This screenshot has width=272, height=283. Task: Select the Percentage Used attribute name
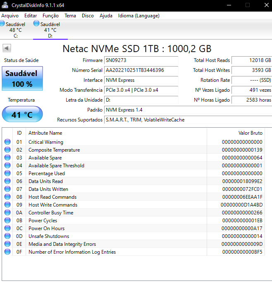[47, 174]
